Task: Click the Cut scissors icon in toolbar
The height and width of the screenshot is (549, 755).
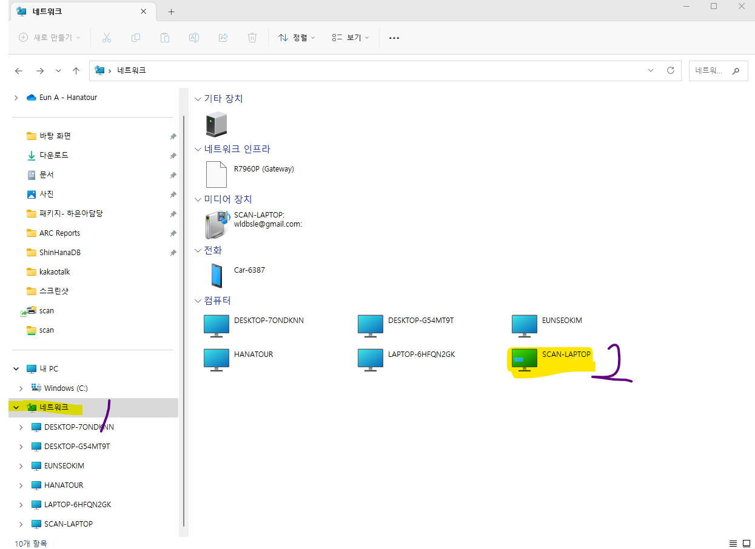Action: (x=107, y=38)
